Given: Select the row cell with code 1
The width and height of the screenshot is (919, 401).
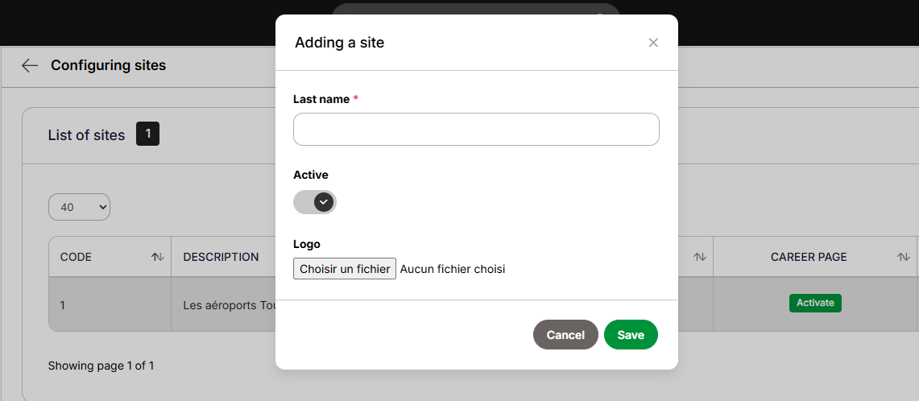Looking at the screenshot, I should point(110,305).
